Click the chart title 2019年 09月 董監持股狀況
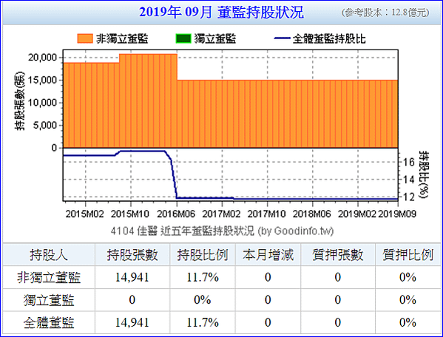This screenshot has height=337, width=443. click(x=221, y=13)
